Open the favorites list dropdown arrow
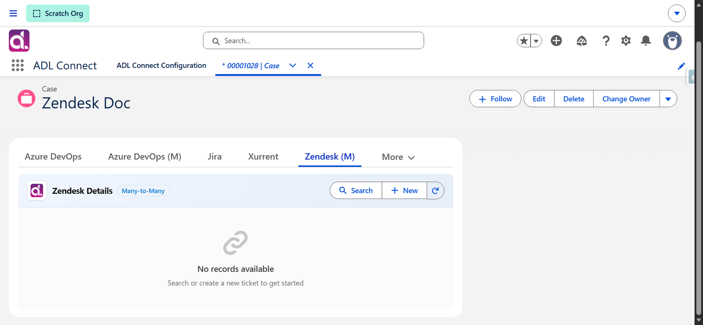This screenshot has height=325, width=703. click(x=536, y=40)
